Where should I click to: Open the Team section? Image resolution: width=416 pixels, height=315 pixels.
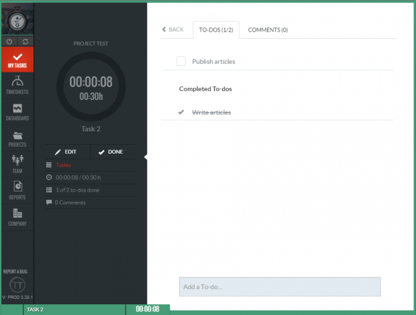click(17, 164)
